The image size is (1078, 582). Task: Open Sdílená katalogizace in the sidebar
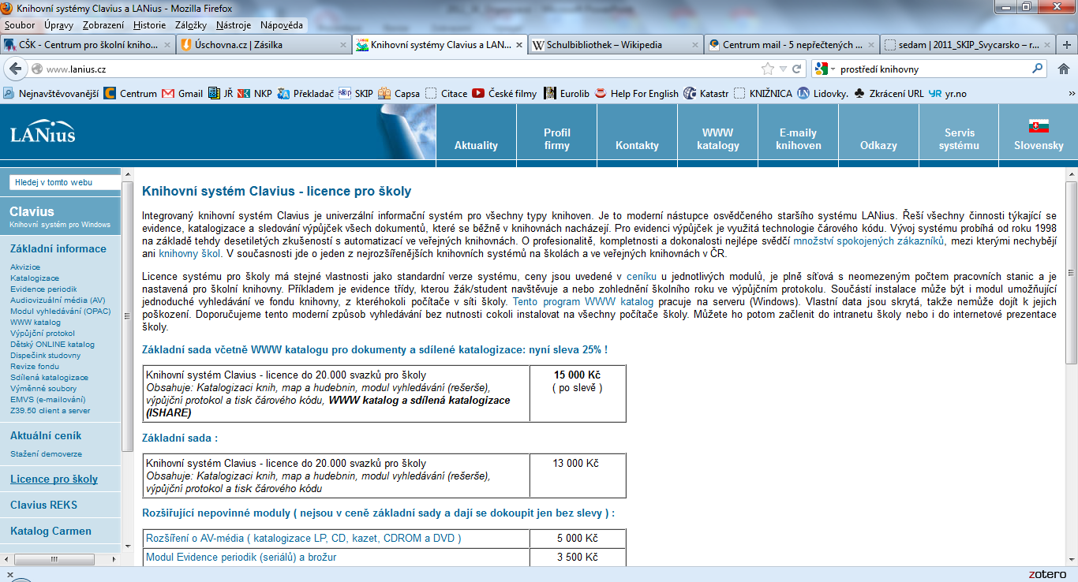(x=49, y=378)
